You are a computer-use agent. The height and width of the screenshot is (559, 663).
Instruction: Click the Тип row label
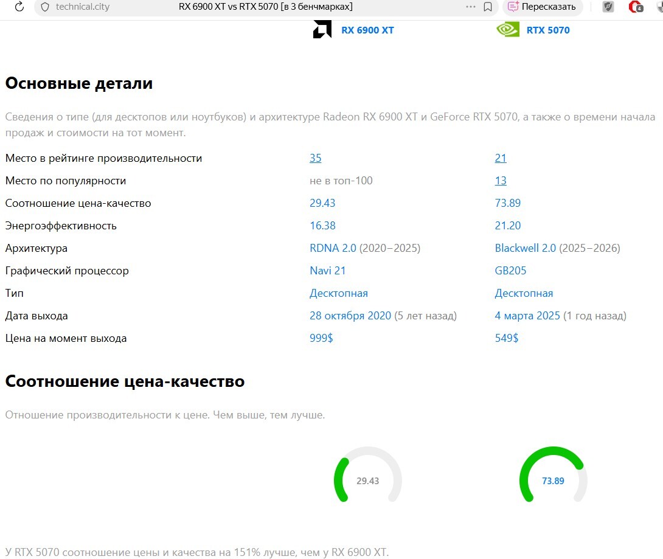[x=14, y=293]
